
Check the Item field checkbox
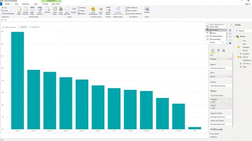click(239, 44)
